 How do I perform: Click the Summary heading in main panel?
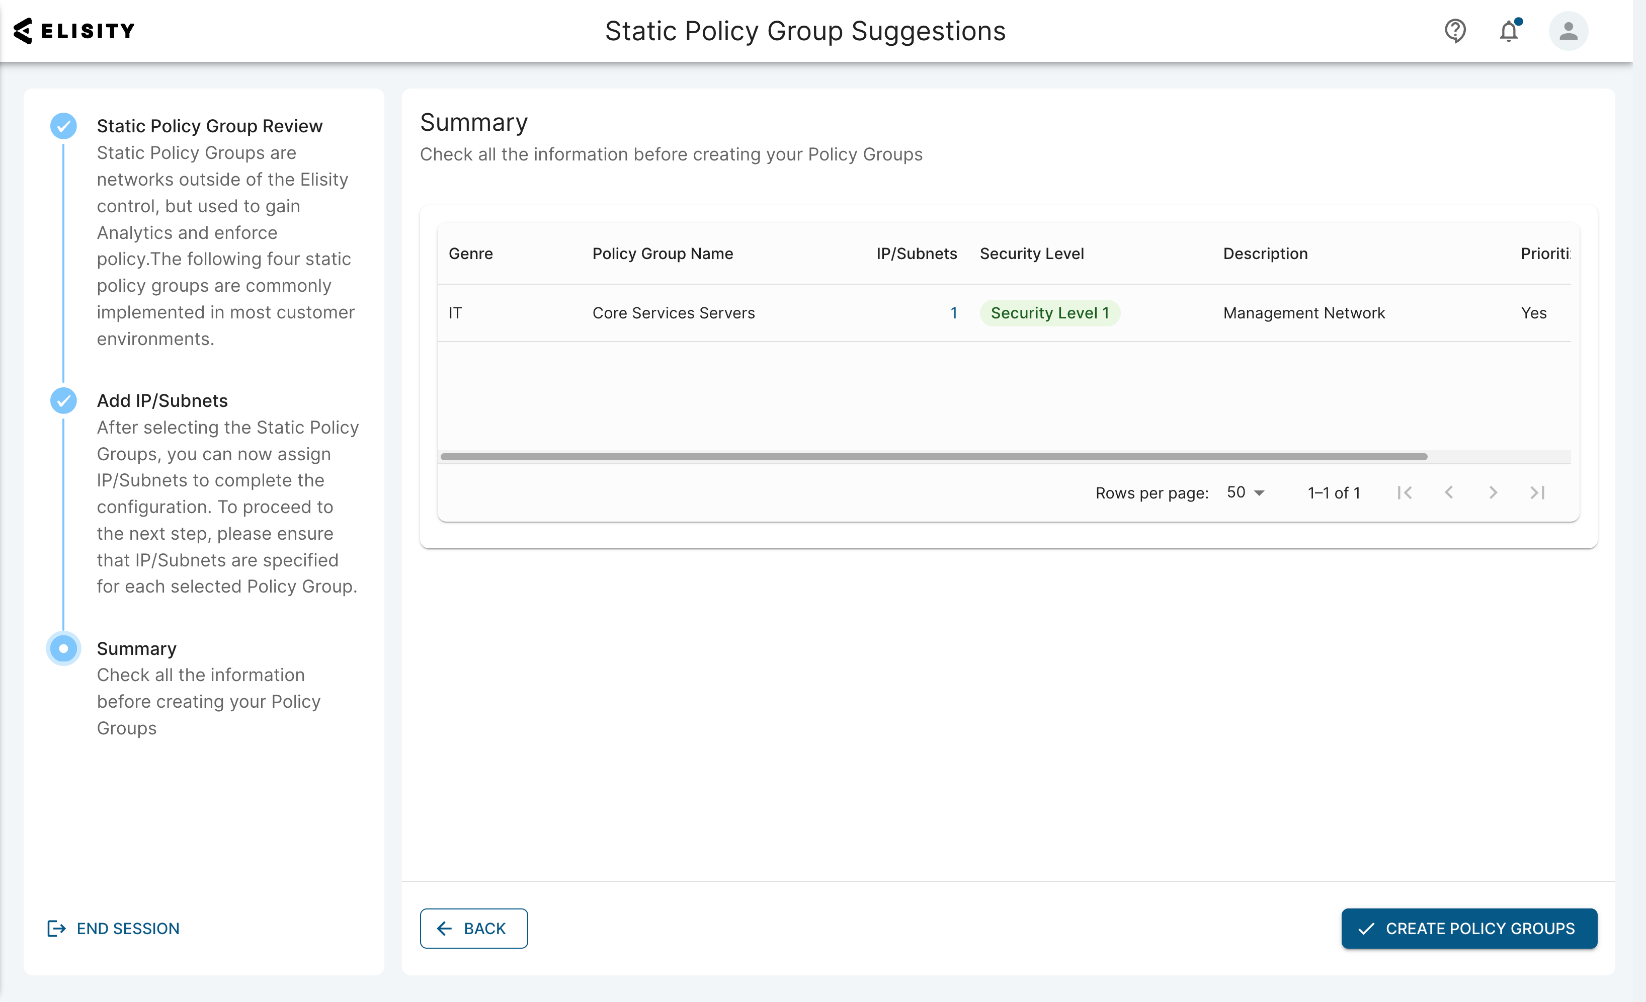pos(473,122)
